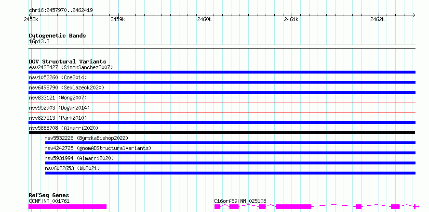The width and height of the screenshot is (429, 212).
Task: Select the nsv5868708 (Almarri2020) label
Action: [64, 128]
